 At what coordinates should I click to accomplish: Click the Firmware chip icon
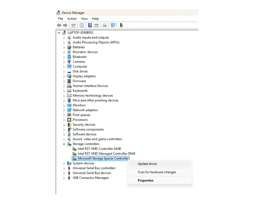69,81
